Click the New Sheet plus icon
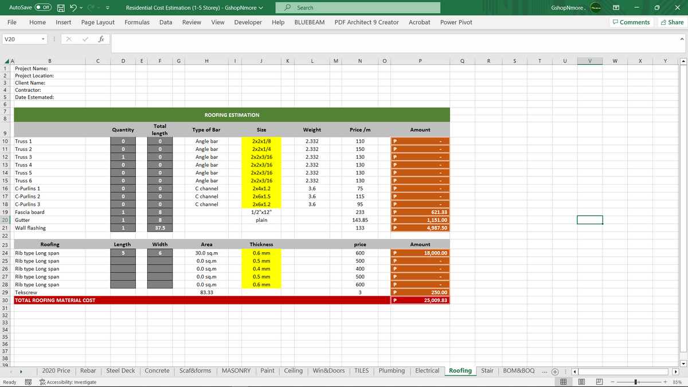The height and width of the screenshot is (387, 688). click(556, 372)
